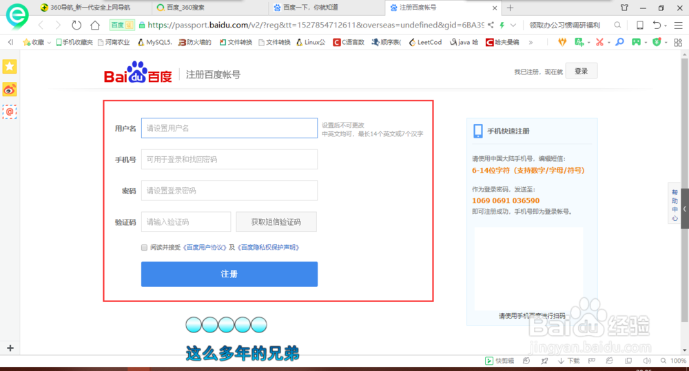Open the MySQL5 bookmark

click(154, 42)
